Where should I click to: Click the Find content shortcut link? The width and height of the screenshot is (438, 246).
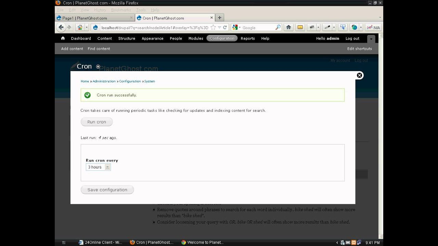(99, 49)
